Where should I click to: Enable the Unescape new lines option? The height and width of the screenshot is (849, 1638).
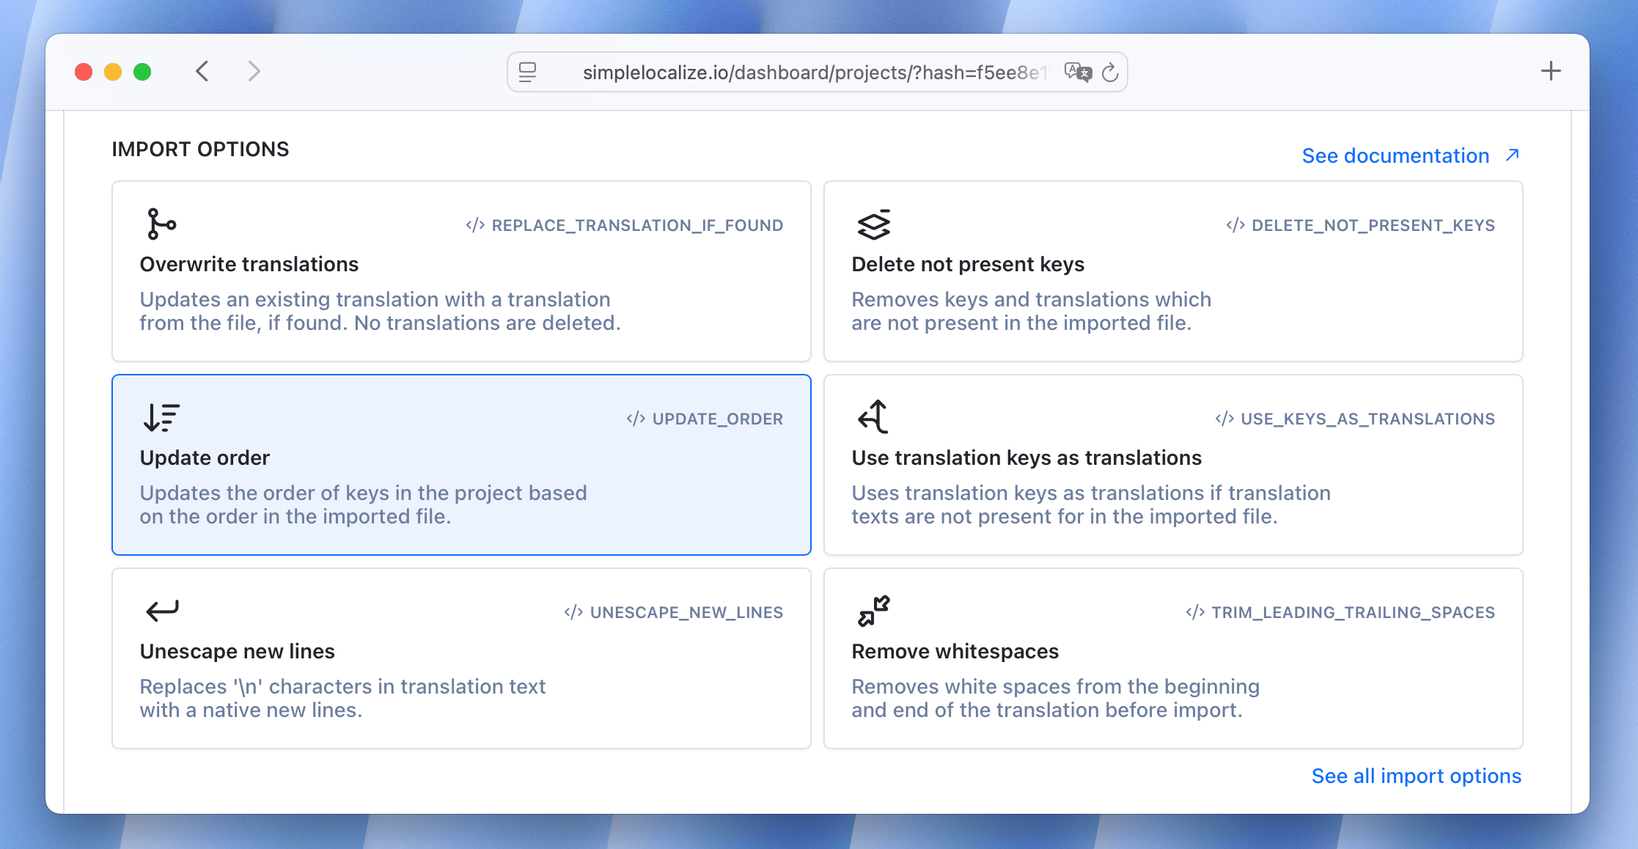pyautogui.click(x=461, y=658)
